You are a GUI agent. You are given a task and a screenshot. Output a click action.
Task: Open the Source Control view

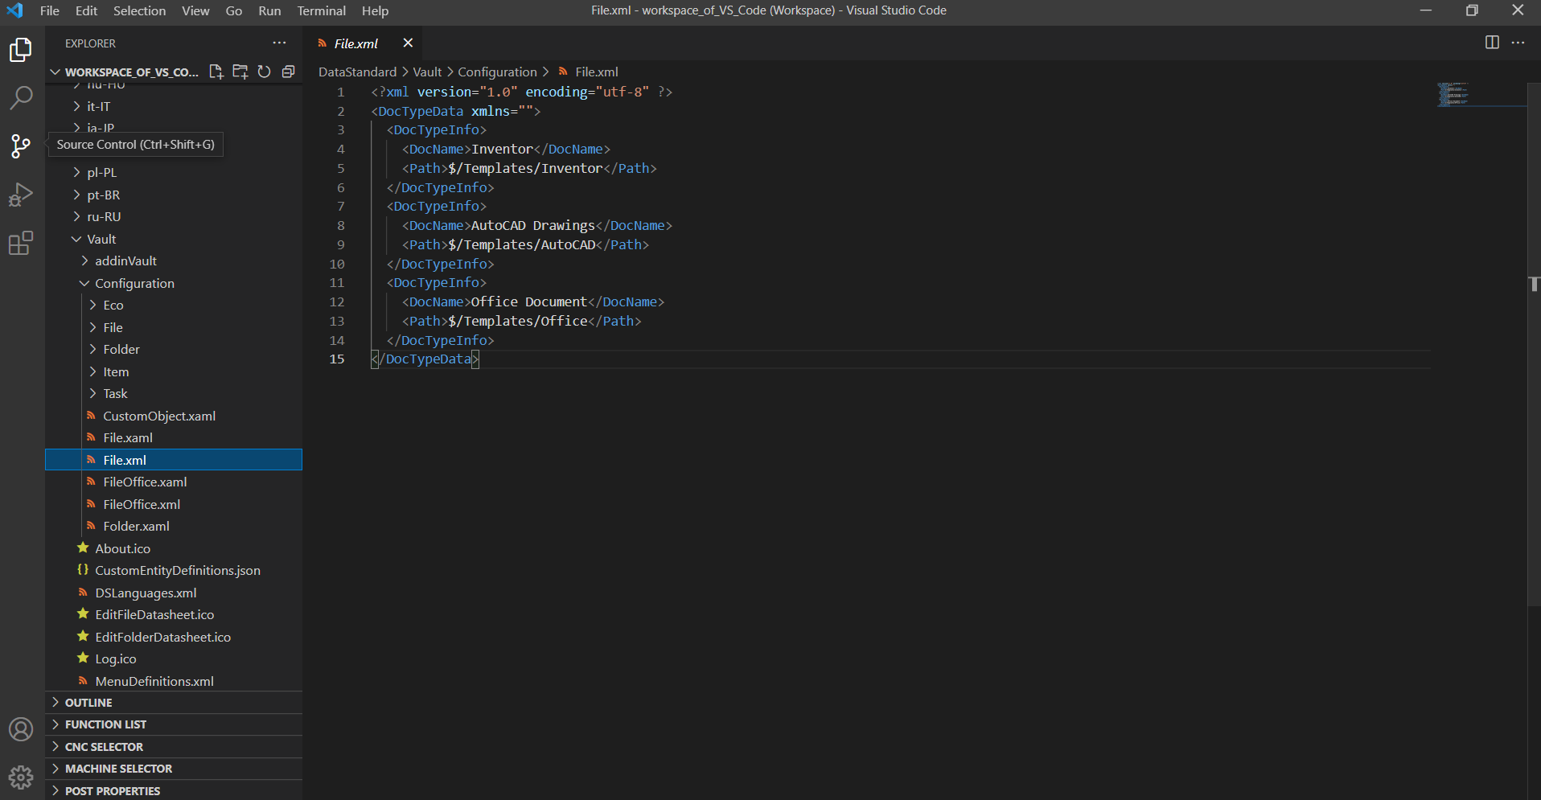click(21, 146)
